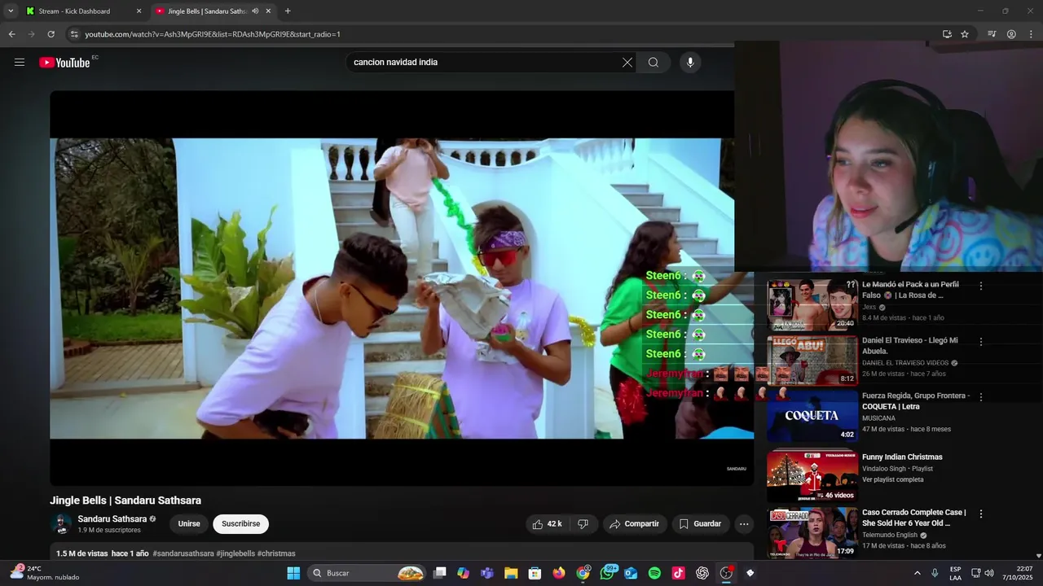
Task: Open the #christmas hashtag link
Action: [276, 553]
